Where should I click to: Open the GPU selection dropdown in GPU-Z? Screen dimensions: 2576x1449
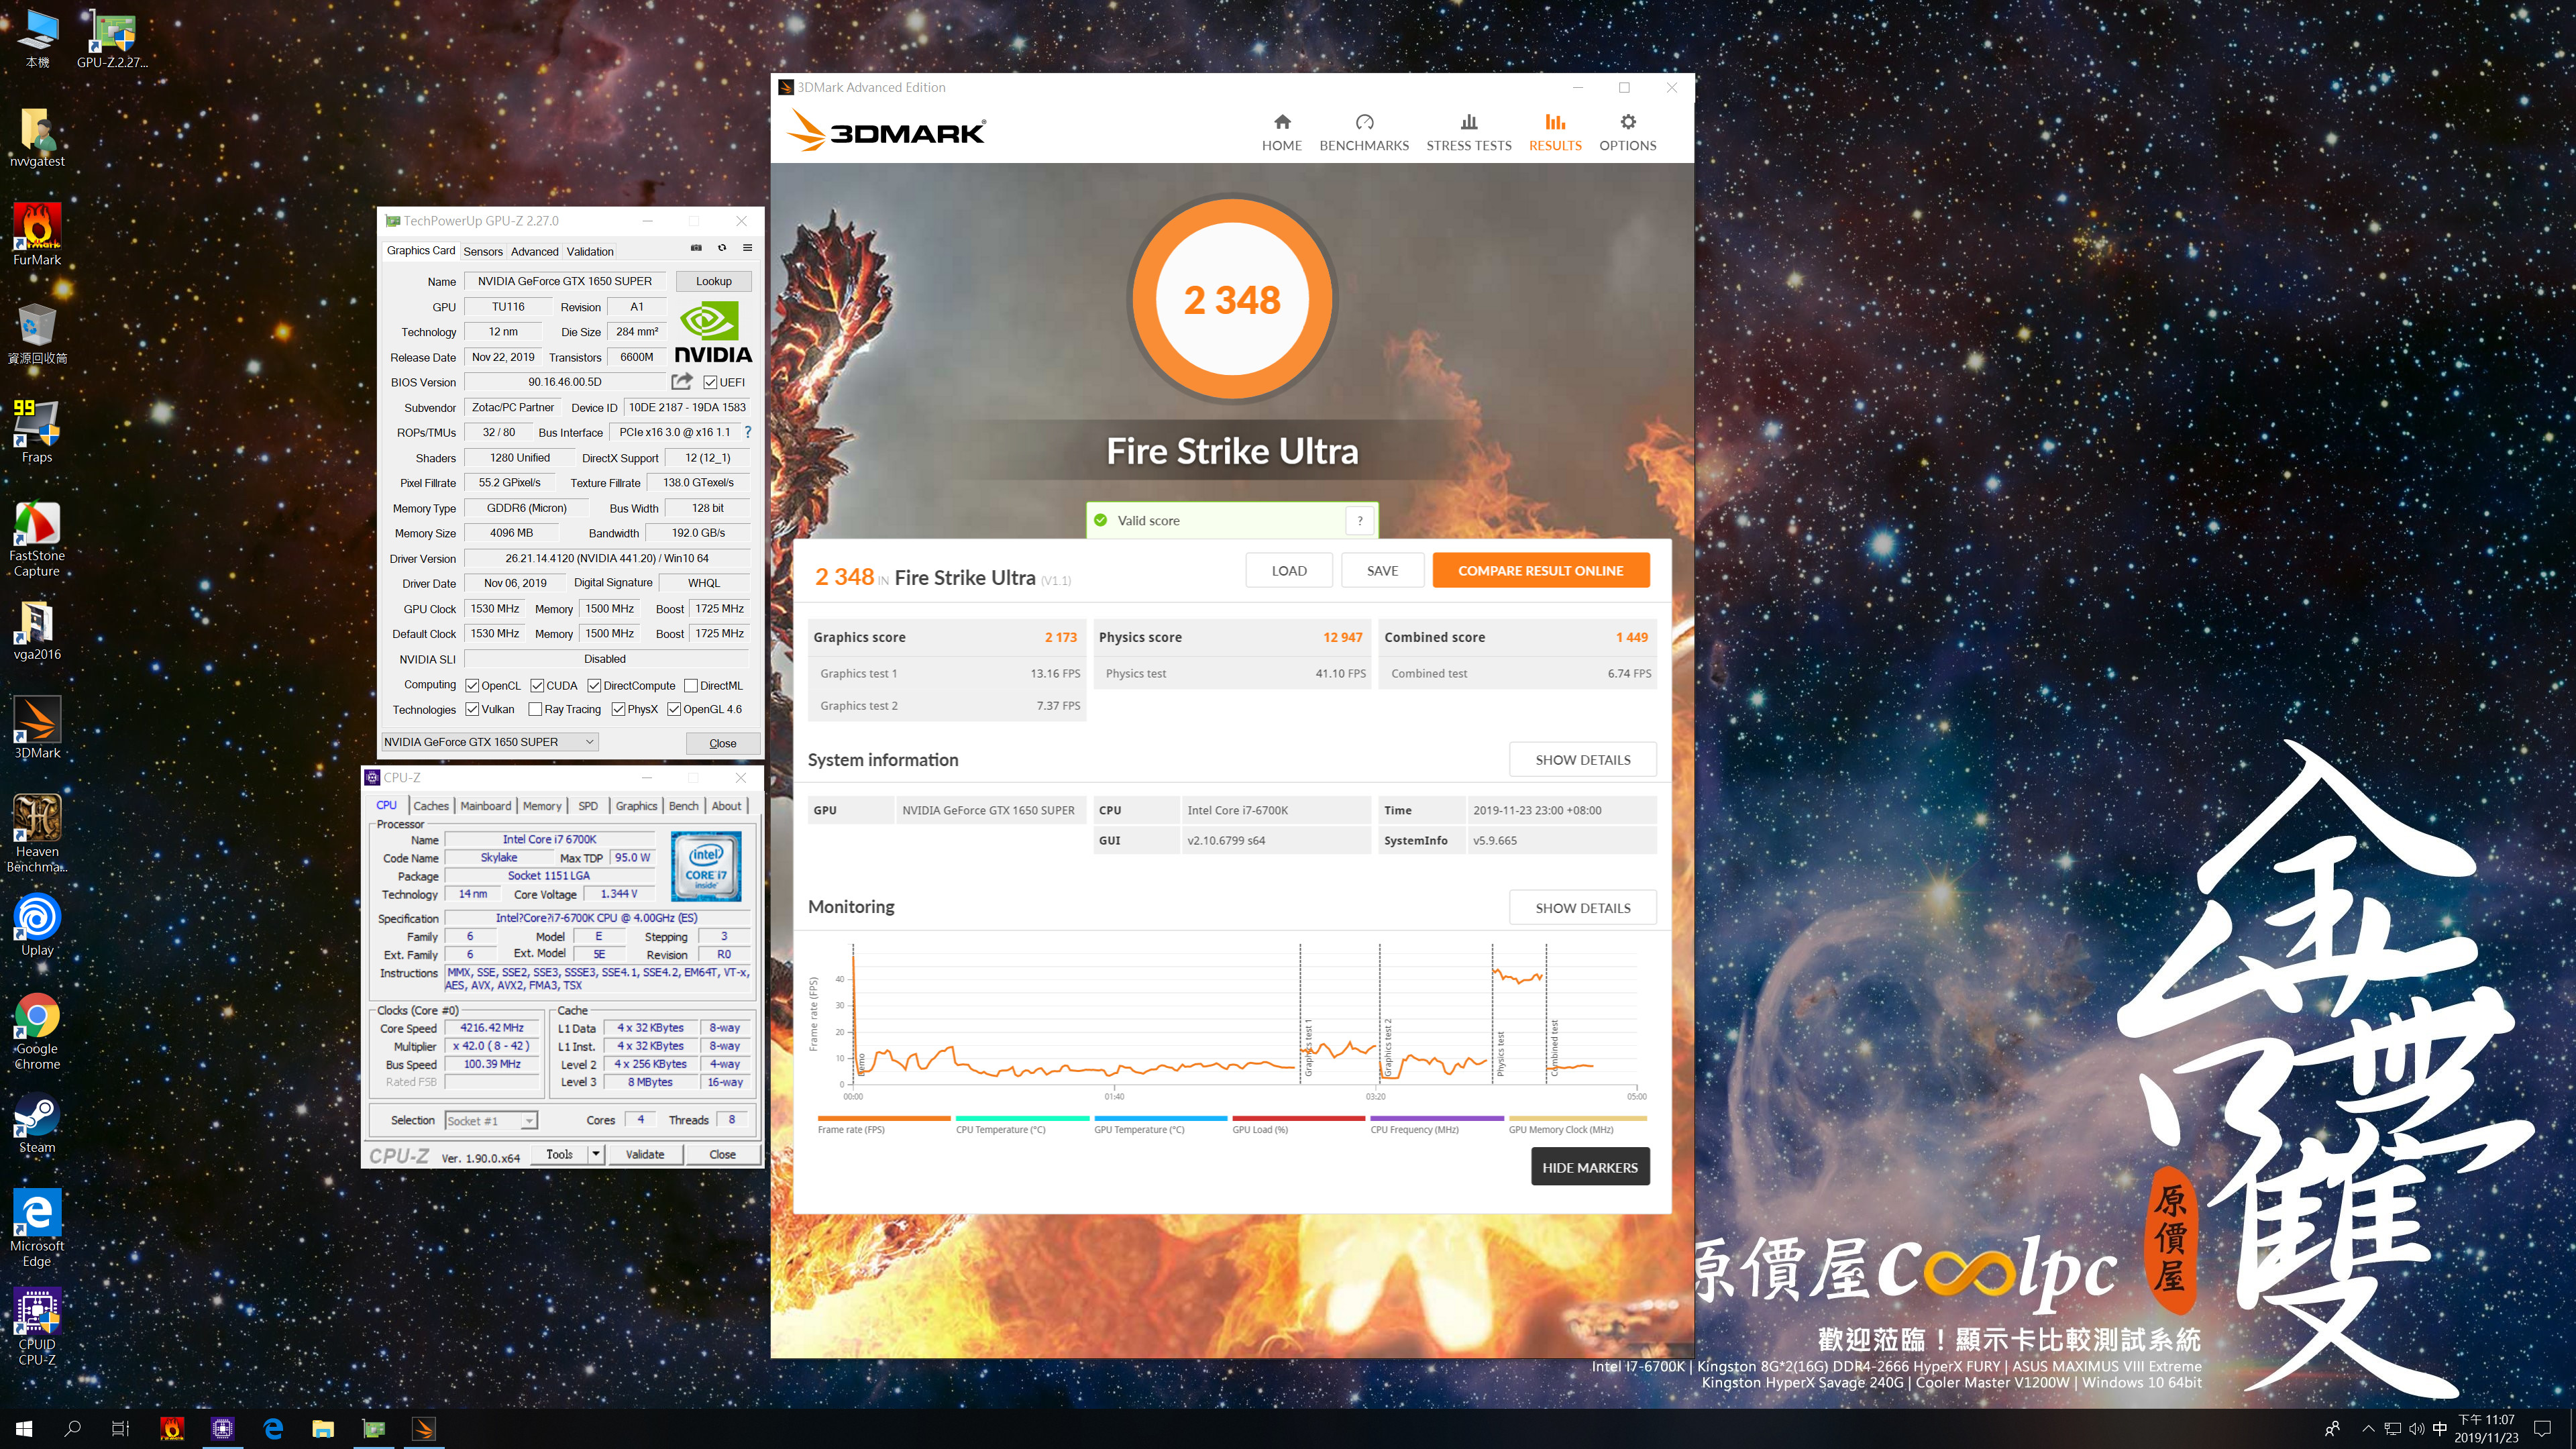[490, 742]
